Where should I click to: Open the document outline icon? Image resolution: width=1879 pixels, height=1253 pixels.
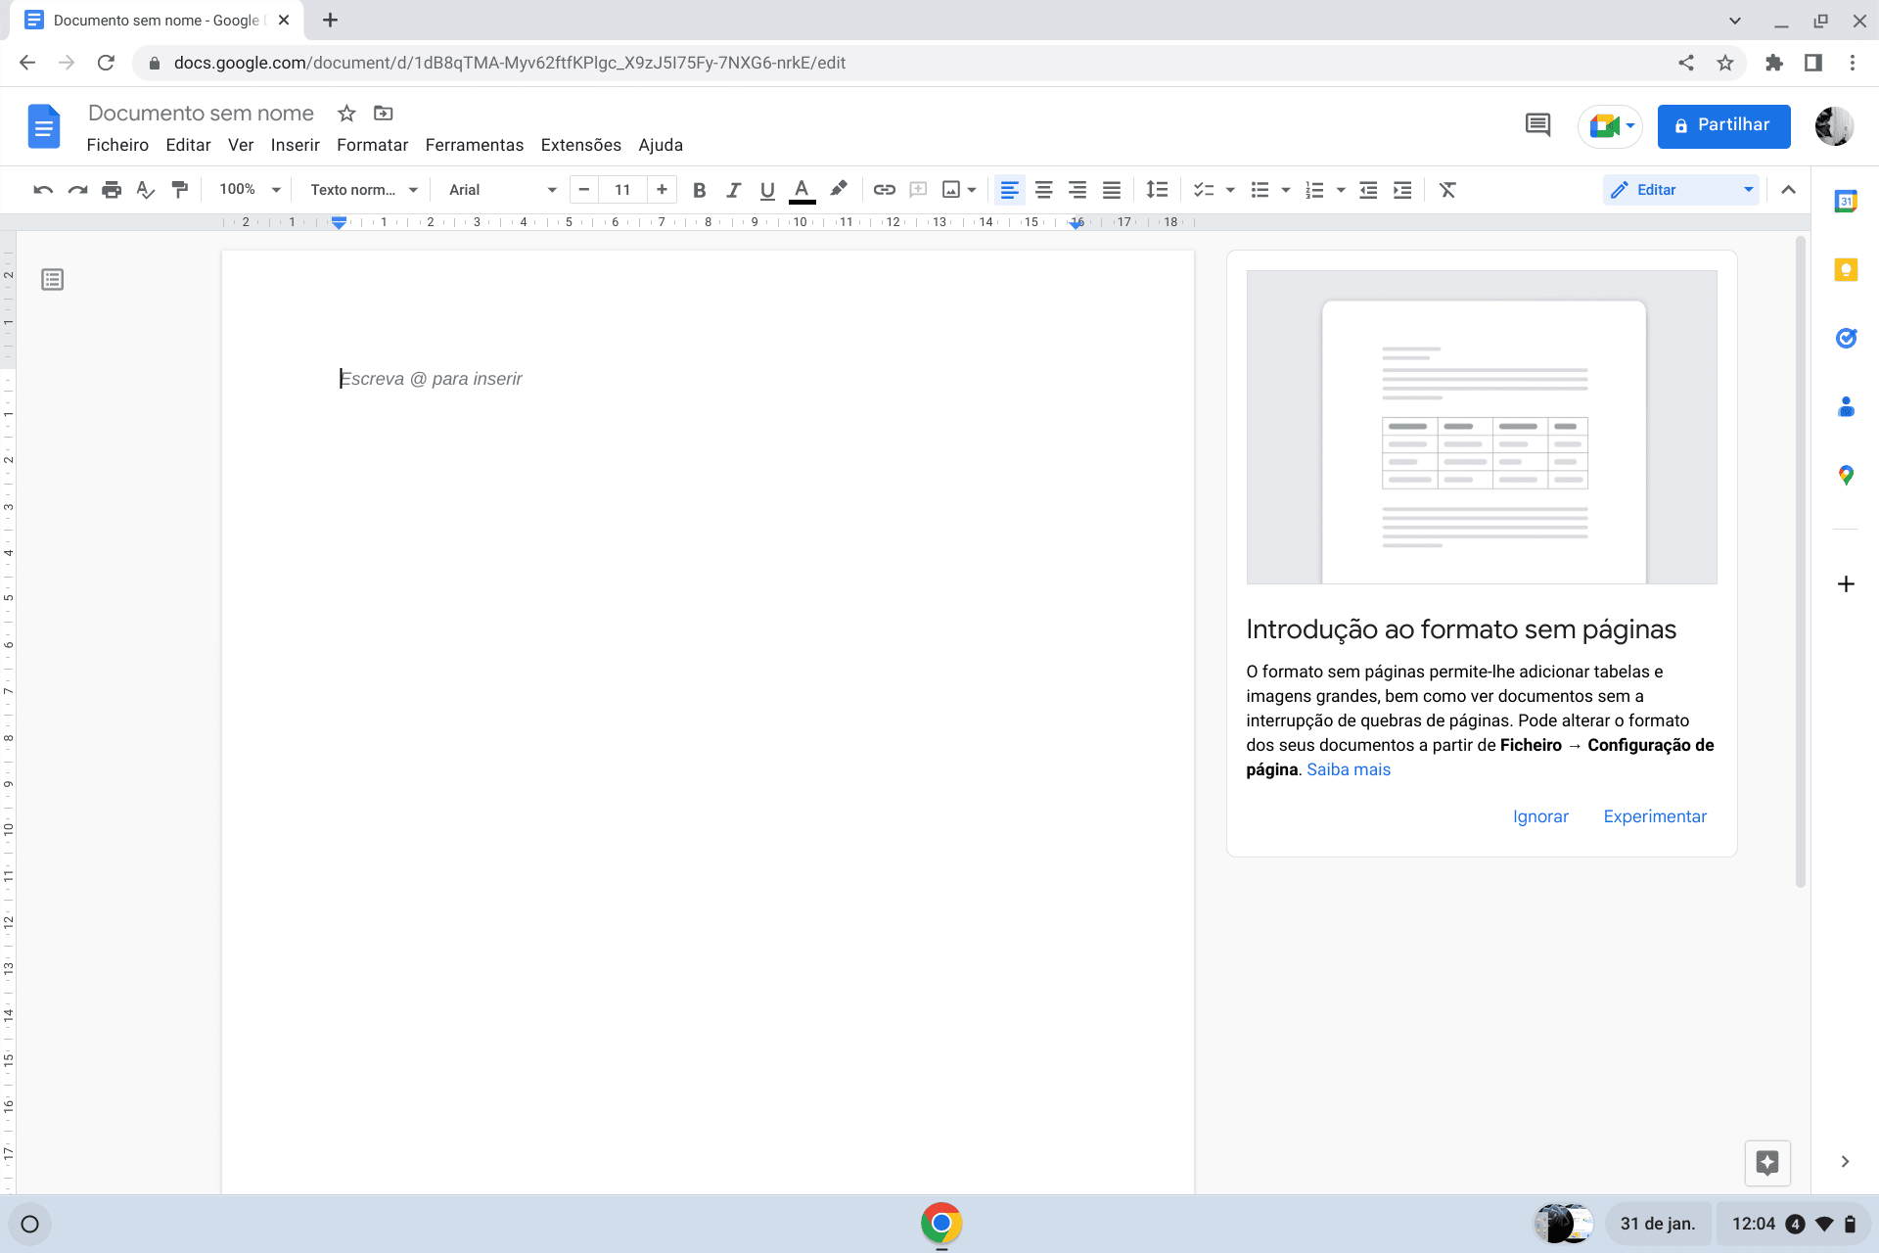coord(53,280)
